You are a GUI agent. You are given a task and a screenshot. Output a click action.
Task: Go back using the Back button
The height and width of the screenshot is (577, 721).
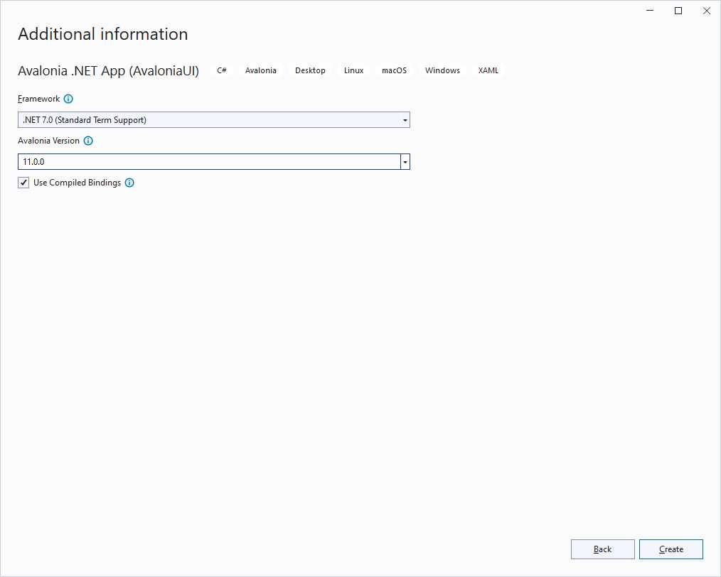tap(602, 549)
